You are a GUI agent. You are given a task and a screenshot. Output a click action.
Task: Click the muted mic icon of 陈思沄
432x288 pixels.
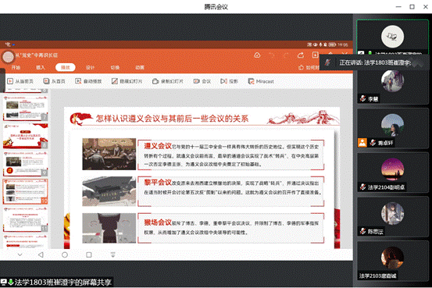[362, 231]
